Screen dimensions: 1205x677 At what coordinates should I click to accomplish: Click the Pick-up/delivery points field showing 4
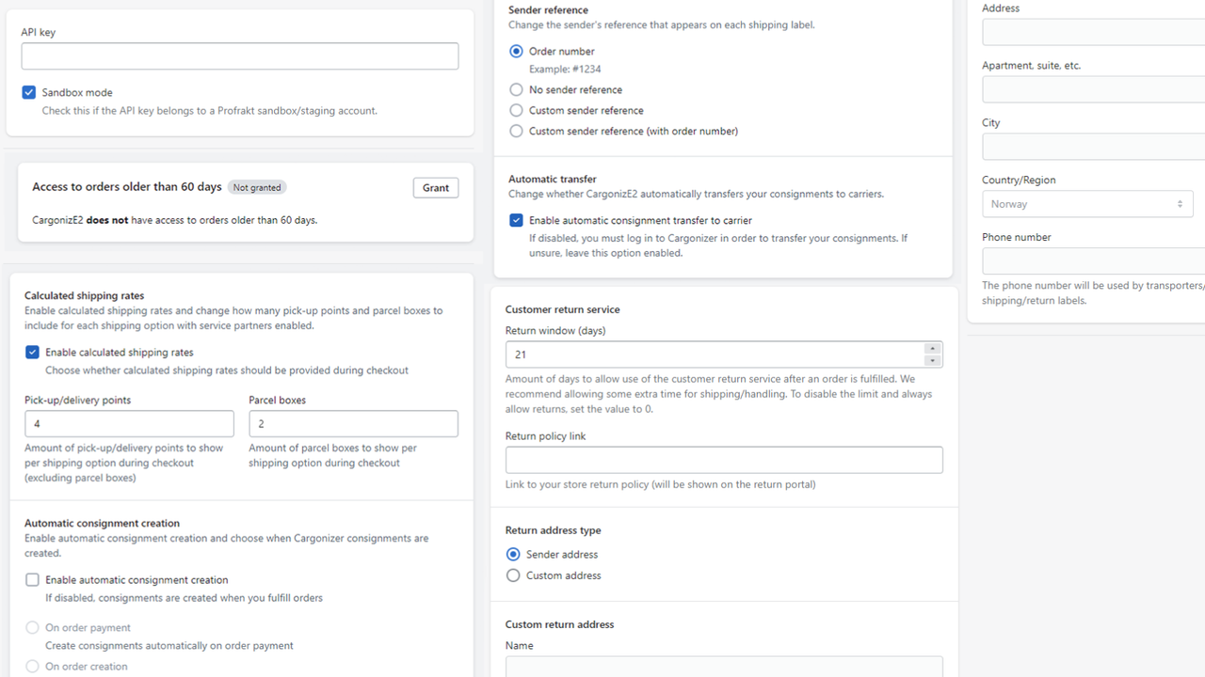129,423
